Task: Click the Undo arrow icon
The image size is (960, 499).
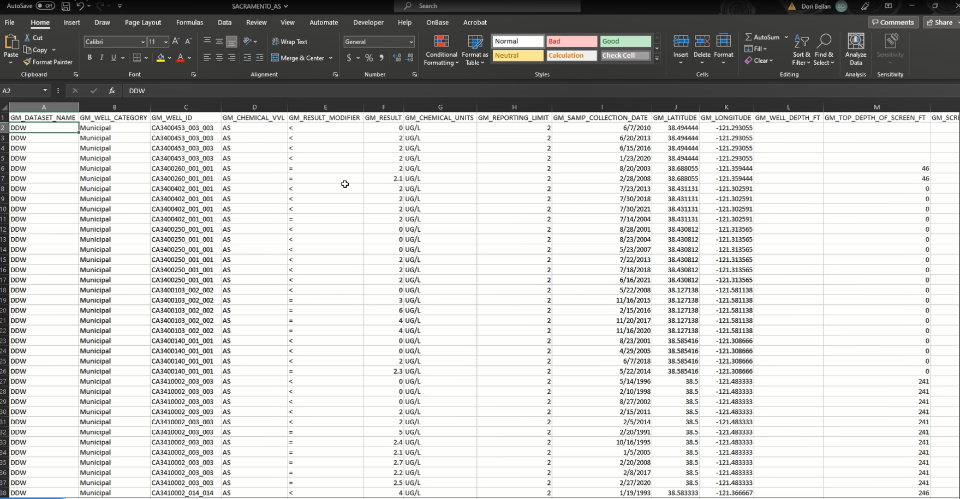Action: point(80,6)
